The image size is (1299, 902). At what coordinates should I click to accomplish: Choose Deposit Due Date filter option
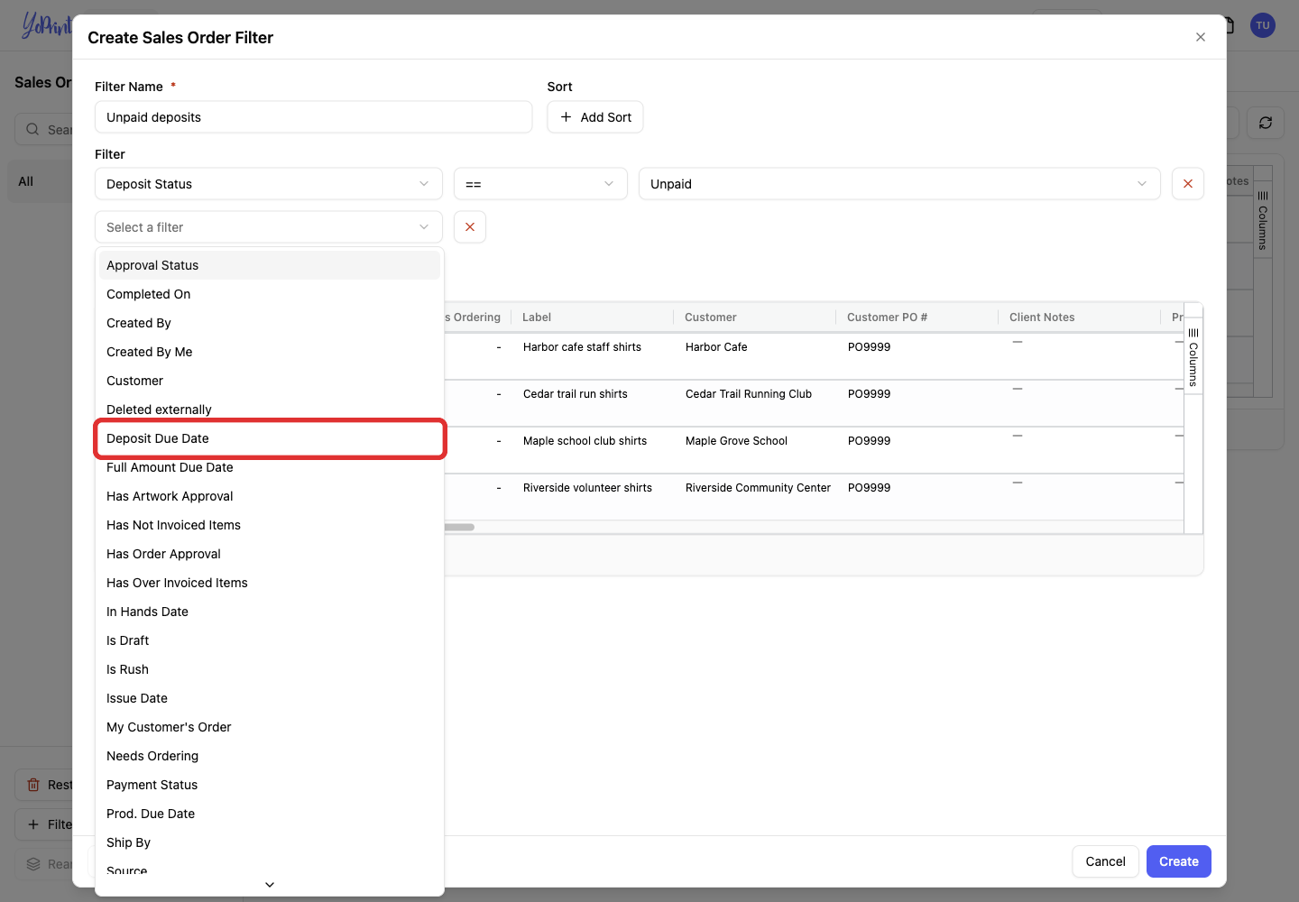tap(270, 438)
